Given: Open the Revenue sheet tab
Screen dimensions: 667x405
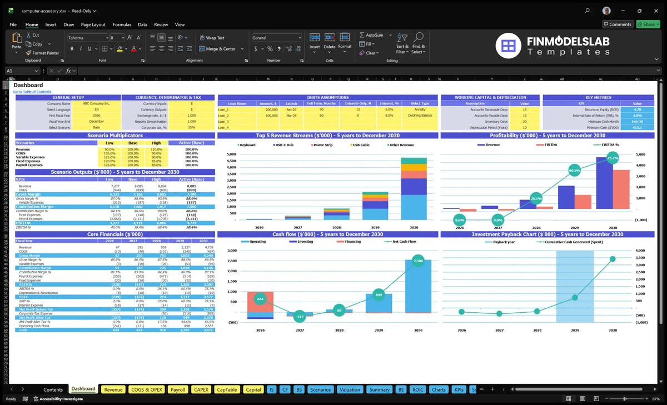Looking at the screenshot, I should tap(113, 389).
